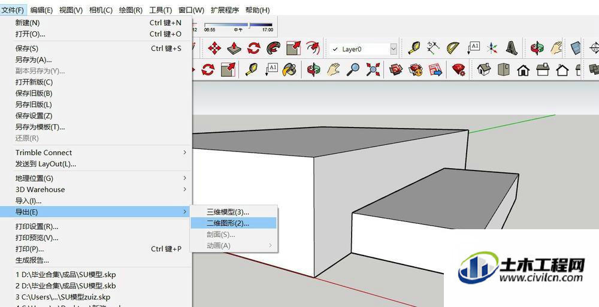This screenshot has width=599, height=307.
Task: Select the Pan hand tool in upper row
Action: click(x=556, y=48)
